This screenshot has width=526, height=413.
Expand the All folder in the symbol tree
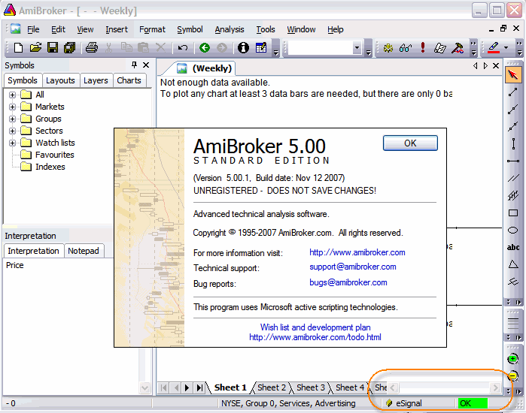[x=12, y=95]
